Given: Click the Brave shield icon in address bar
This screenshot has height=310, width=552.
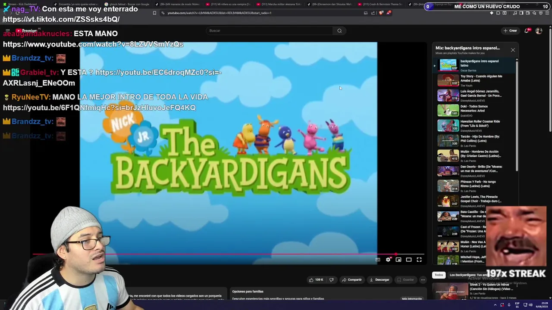Looking at the screenshot, I should 381,13.
